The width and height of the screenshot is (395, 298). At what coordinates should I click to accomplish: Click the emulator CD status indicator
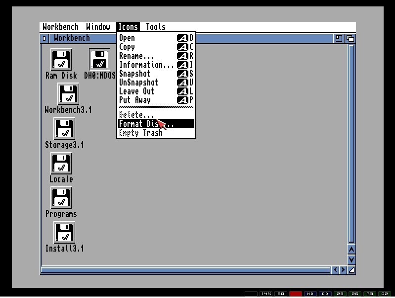325,294
